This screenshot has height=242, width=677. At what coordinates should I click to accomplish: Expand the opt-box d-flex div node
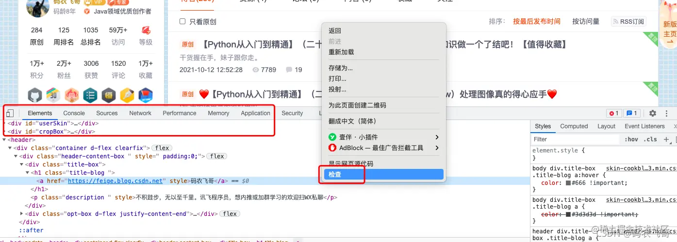coord(22,213)
